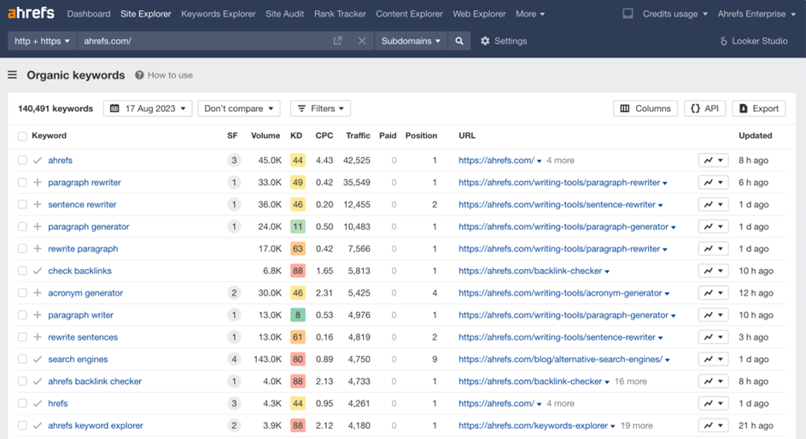Open the ahrefs keyword explorer keyword link
Viewport: 806px width, 439px height.
coord(96,425)
